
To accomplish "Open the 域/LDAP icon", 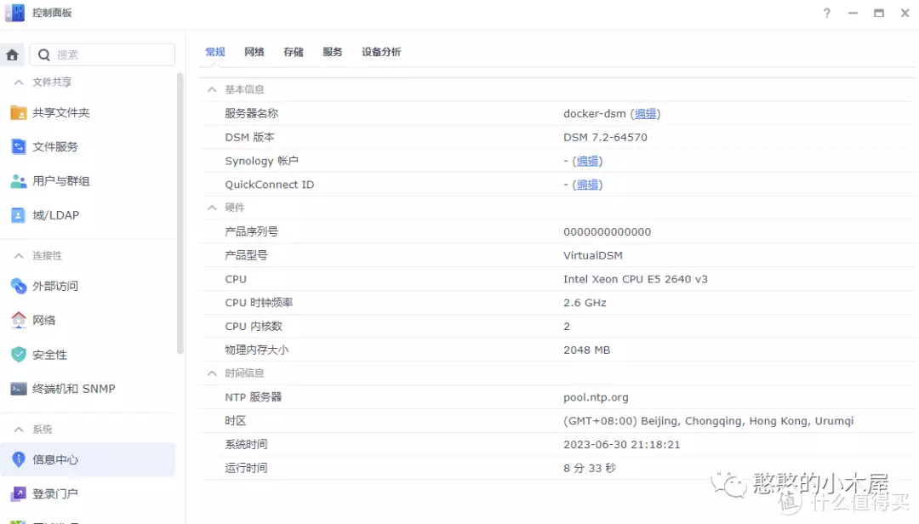I will (x=18, y=215).
